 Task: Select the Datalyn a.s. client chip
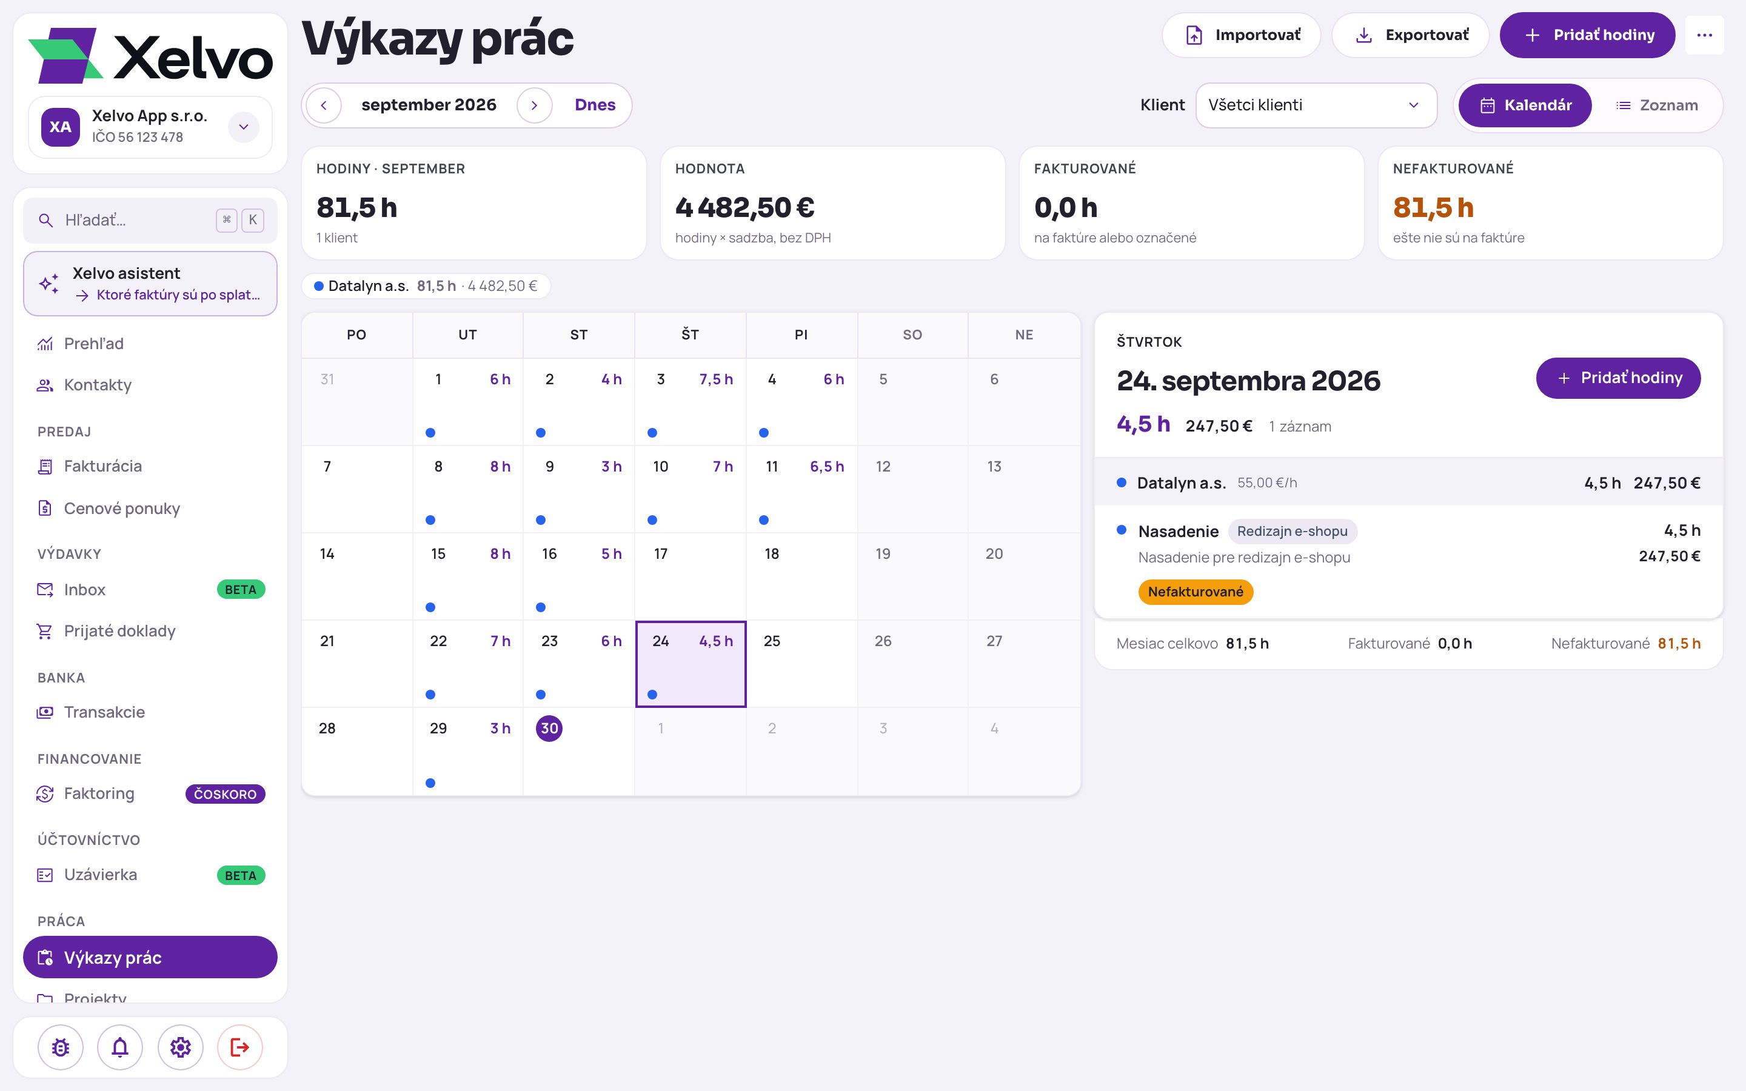coord(426,285)
